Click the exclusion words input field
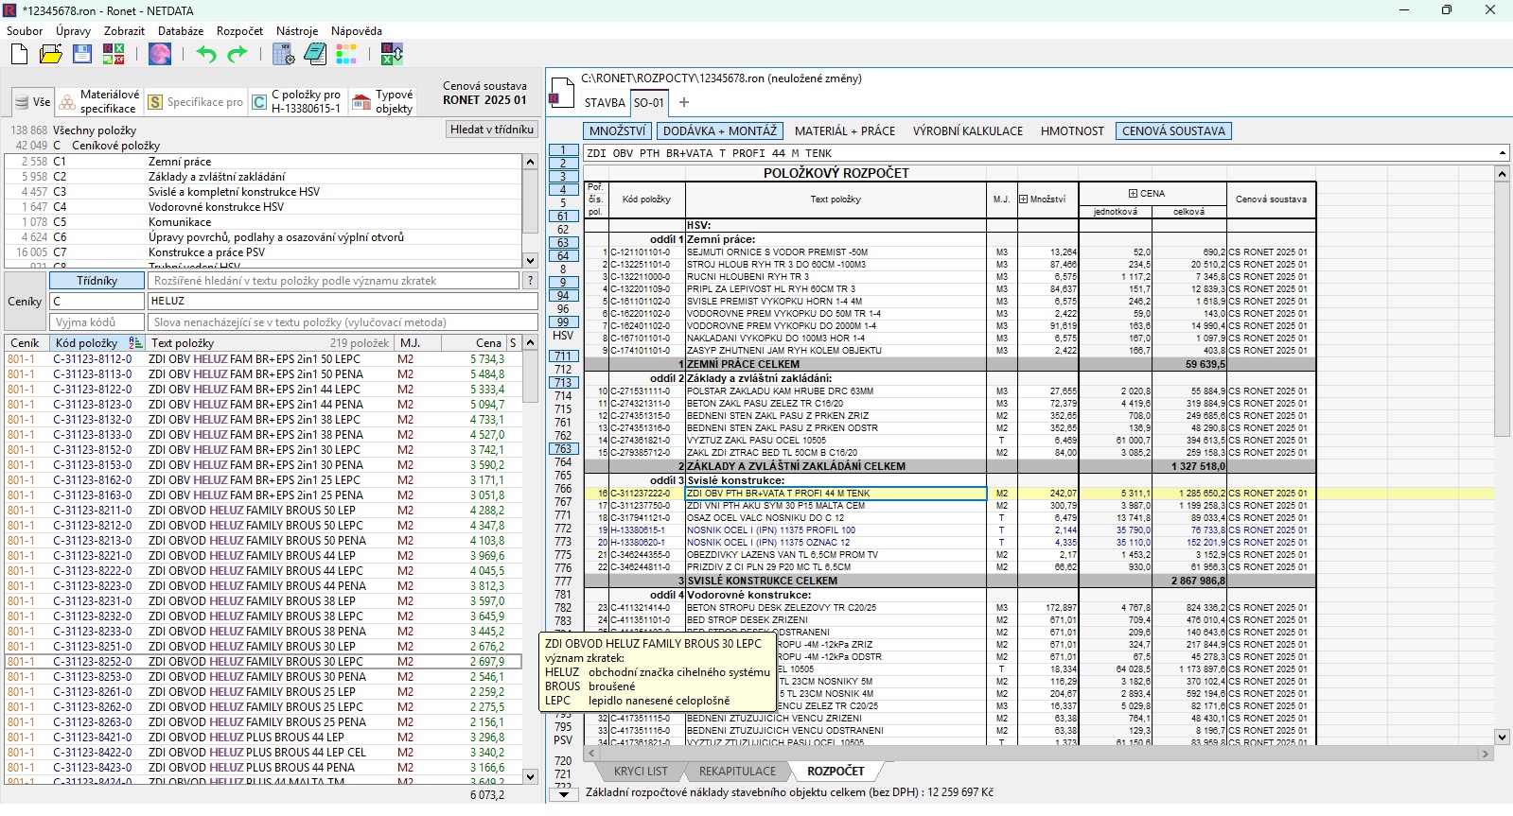The width and height of the screenshot is (1513, 816). (x=343, y=322)
